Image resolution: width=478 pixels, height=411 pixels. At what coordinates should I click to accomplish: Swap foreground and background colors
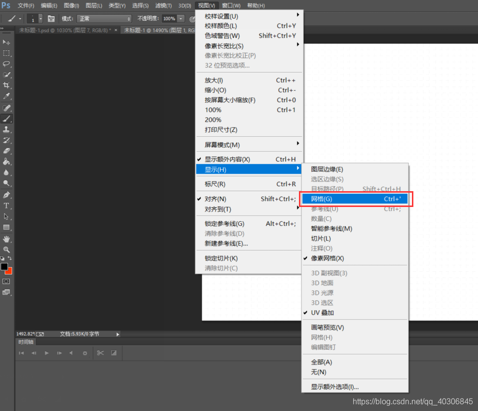click(x=10, y=258)
